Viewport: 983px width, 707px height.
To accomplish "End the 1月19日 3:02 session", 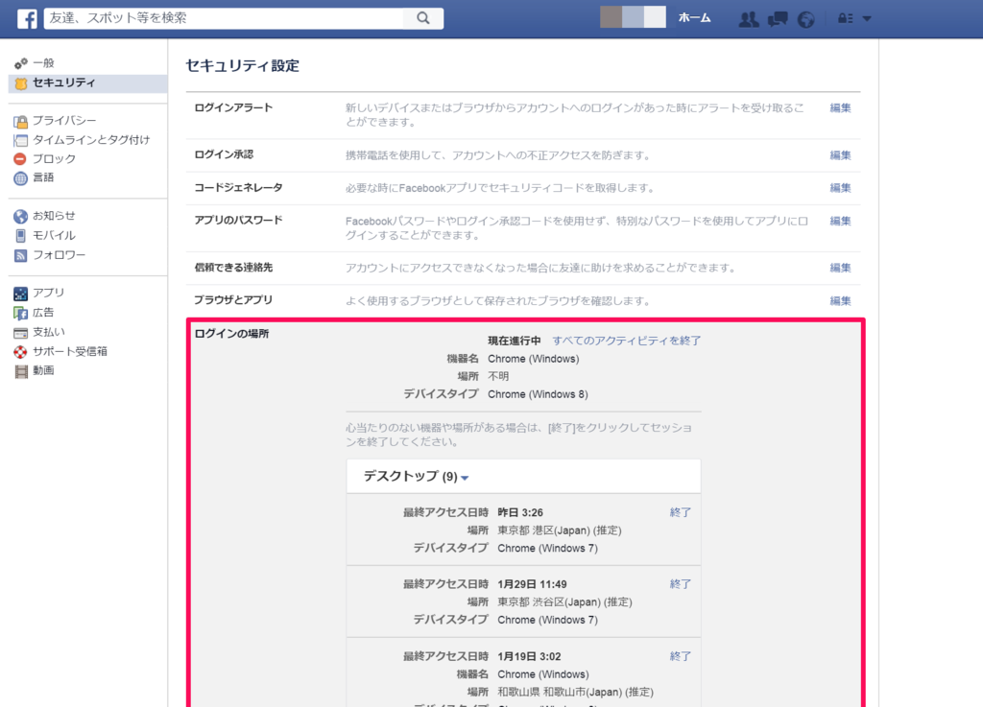I will pos(681,656).
